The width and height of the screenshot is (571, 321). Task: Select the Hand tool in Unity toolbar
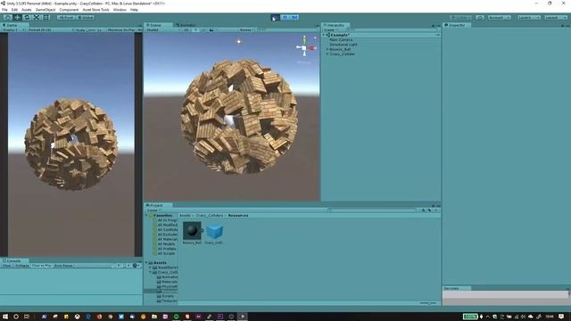click(7, 18)
